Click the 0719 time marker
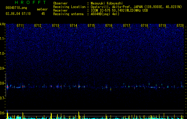 click(162, 26)
